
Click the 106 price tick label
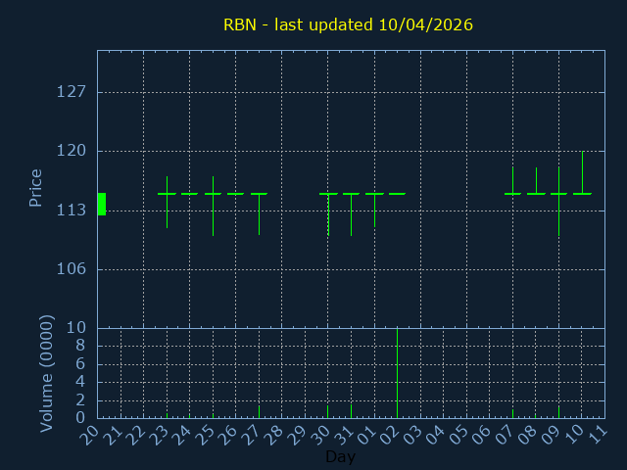pos(72,269)
